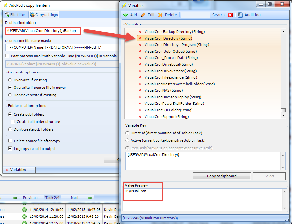The width and height of the screenshot is (292, 224).
Task: Click the Copy to clipboard button
Action: (222, 176)
